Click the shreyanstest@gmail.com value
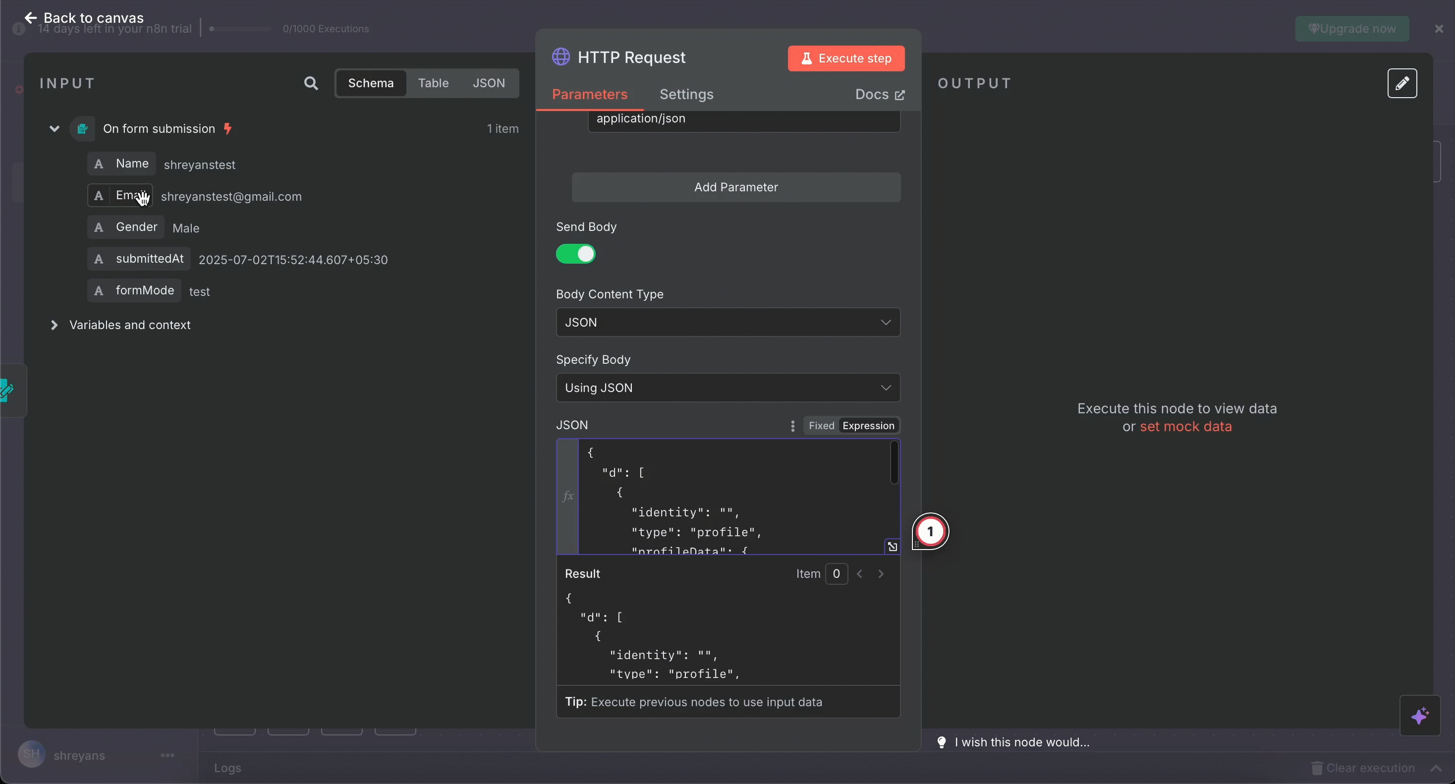The image size is (1455, 784). (231, 197)
